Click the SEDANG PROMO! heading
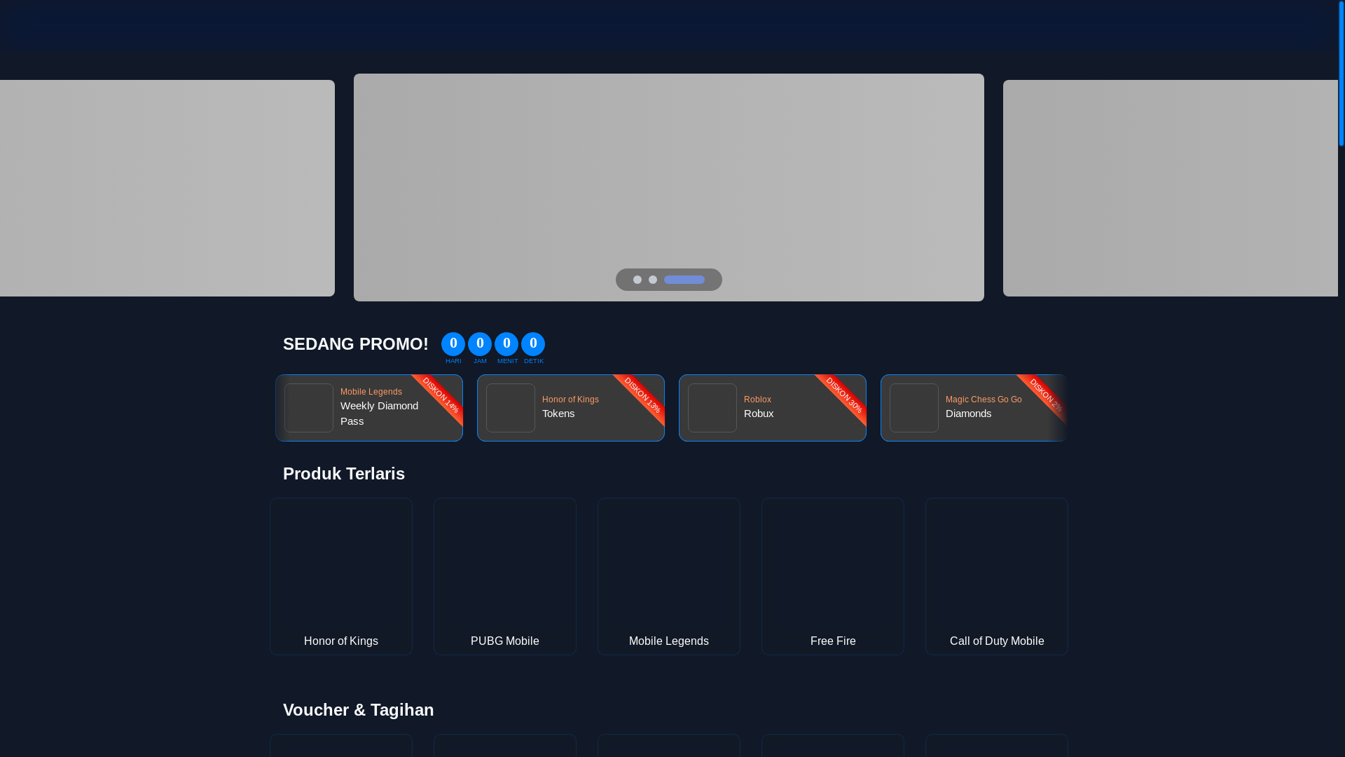This screenshot has height=757, width=1345. point(356,344)
